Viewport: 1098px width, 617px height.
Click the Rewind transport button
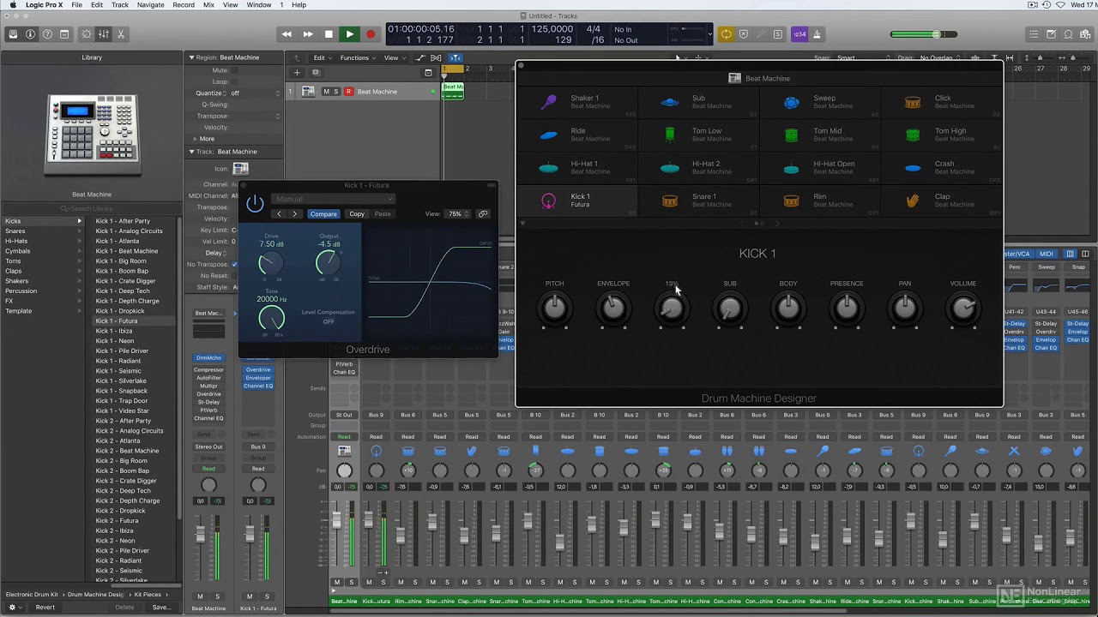(x=287, y=34)
